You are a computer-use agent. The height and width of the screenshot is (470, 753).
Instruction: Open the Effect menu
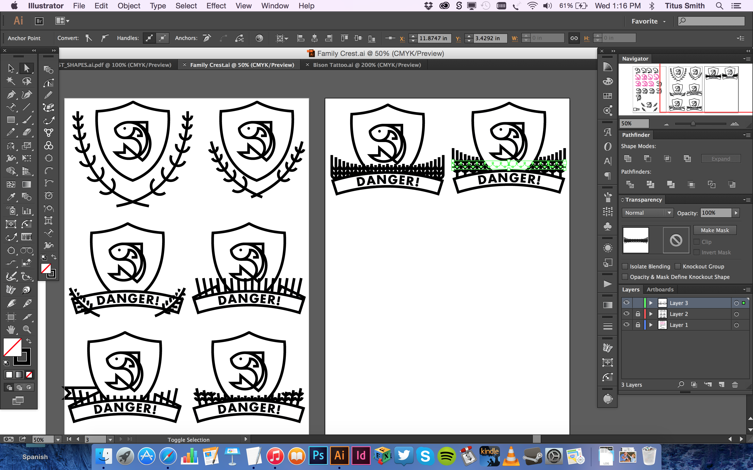point(216,5)
